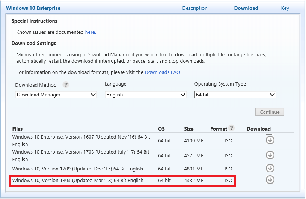This screenshot has height=199, width=306.
Task: Click the Files column header
Action: [x=17, y=129]
